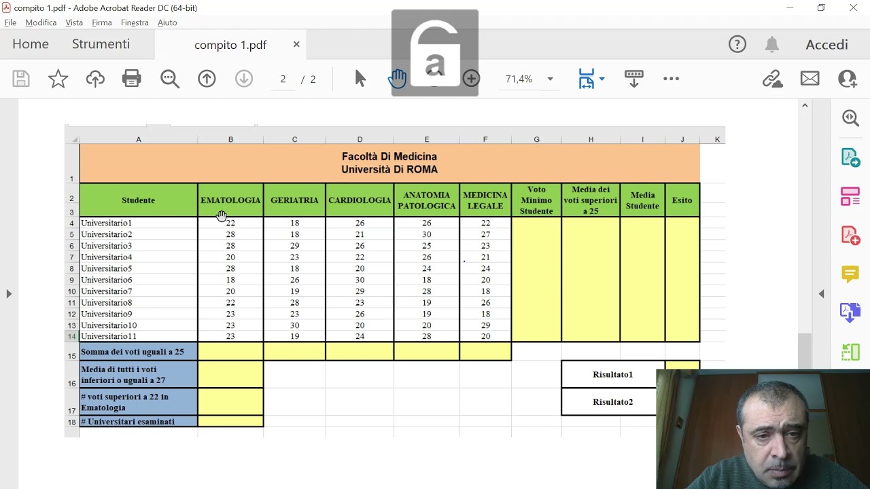Open the Vista menu
The image size is (870, 489).
pos(74,22)
